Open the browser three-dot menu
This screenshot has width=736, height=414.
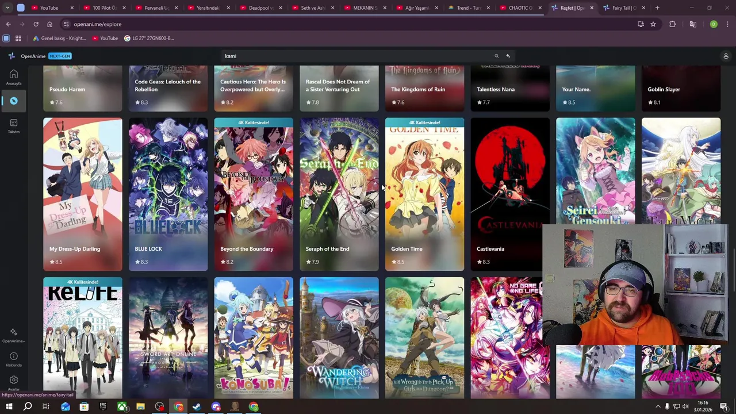tap(727, 24)
